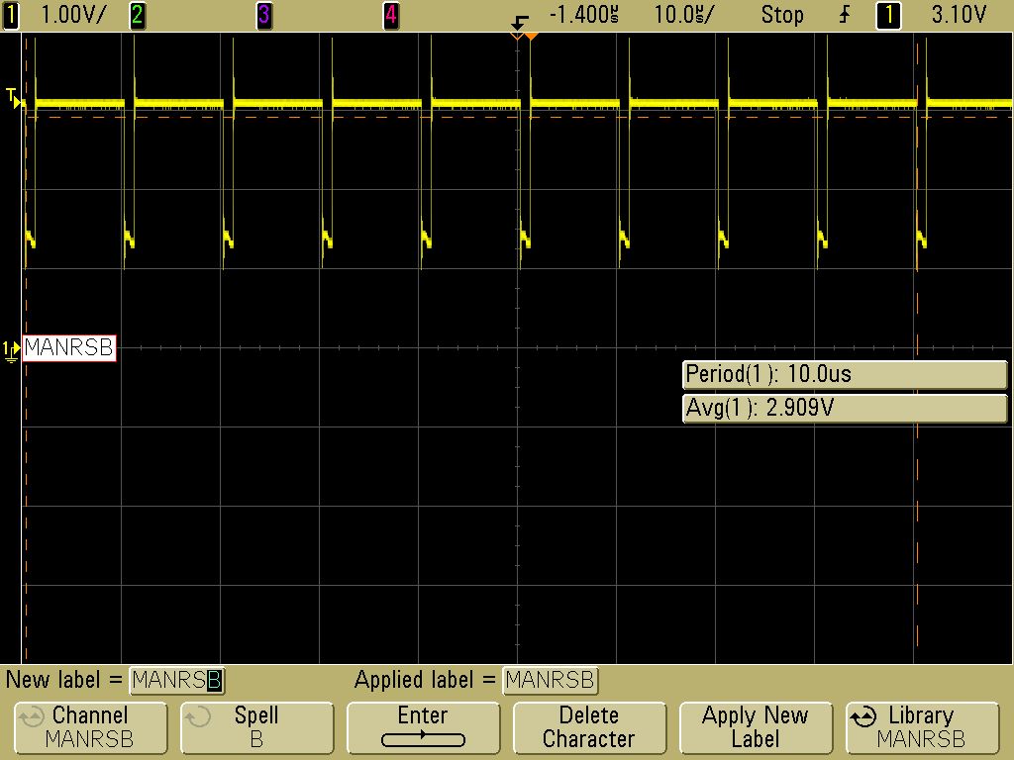Click the 3.10V trigger level readout

point(959,15)
